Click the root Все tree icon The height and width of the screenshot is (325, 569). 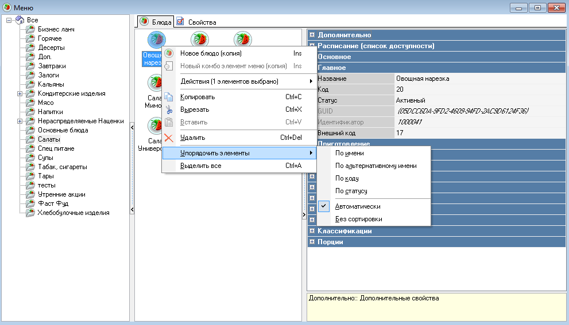[x=20, y=20]
